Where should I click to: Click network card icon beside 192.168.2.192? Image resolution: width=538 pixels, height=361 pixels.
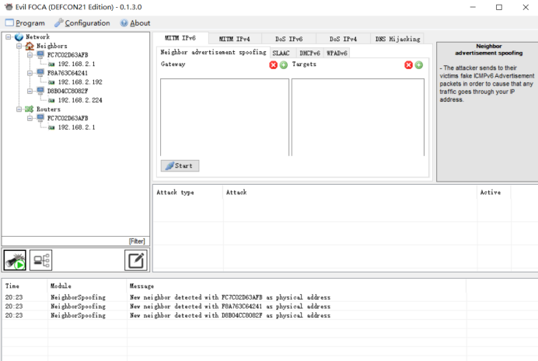[x=51, y=82]
